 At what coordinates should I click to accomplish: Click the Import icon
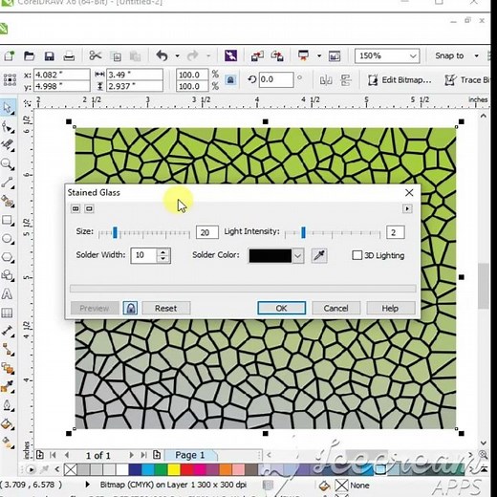[257, 56]
